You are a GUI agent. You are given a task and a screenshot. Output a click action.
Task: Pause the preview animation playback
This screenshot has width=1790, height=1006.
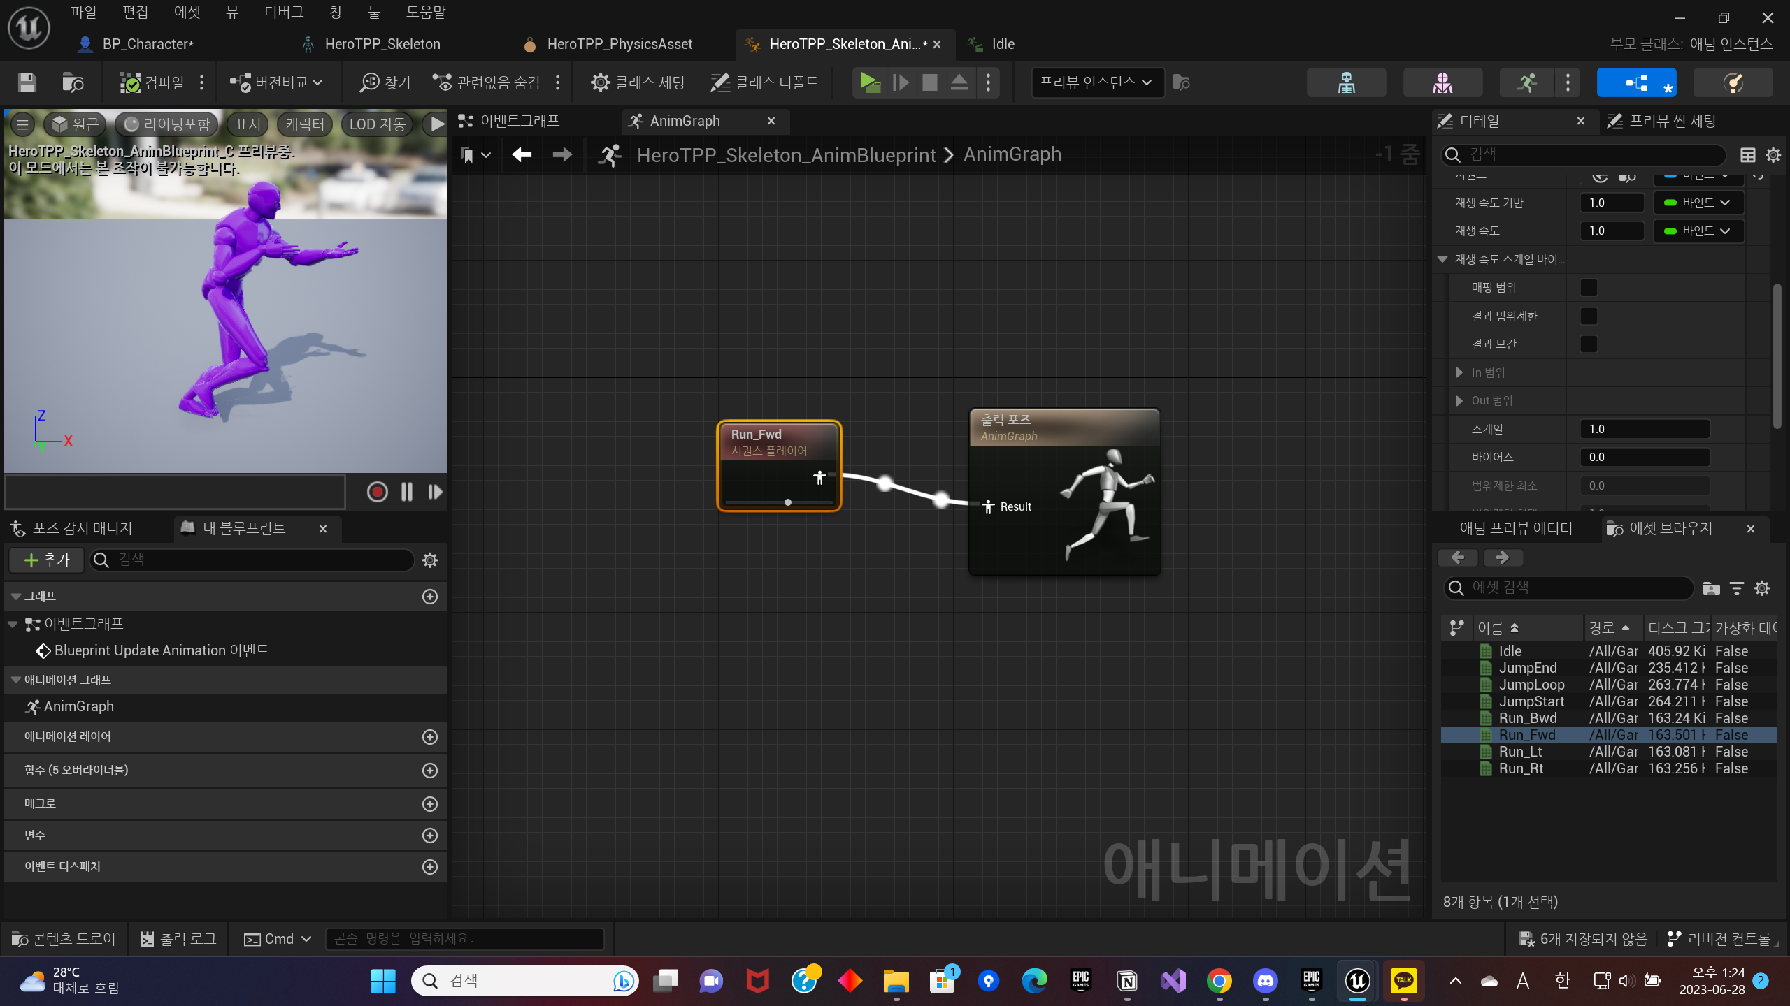(407, 492)
